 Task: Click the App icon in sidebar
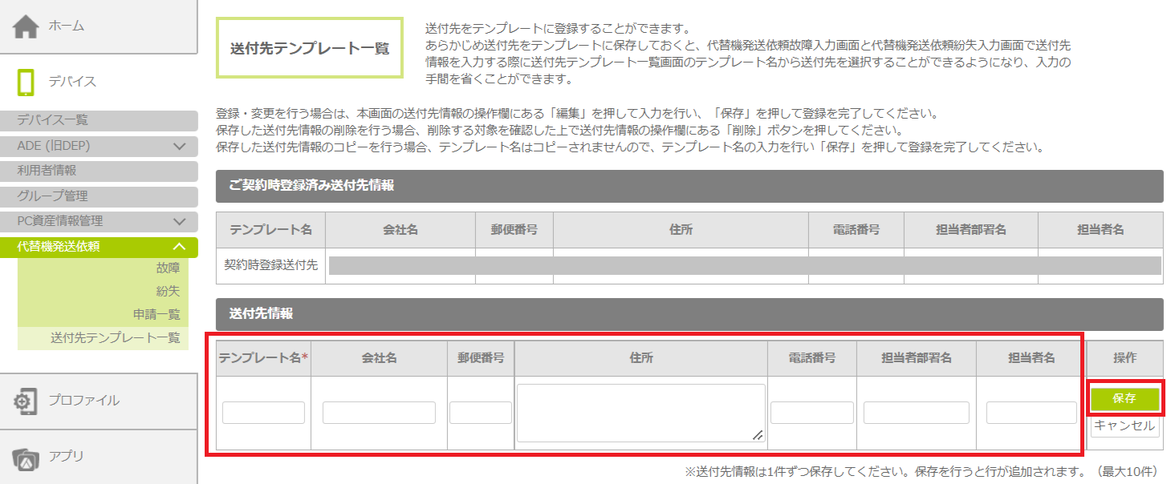(x=26, y=457)
